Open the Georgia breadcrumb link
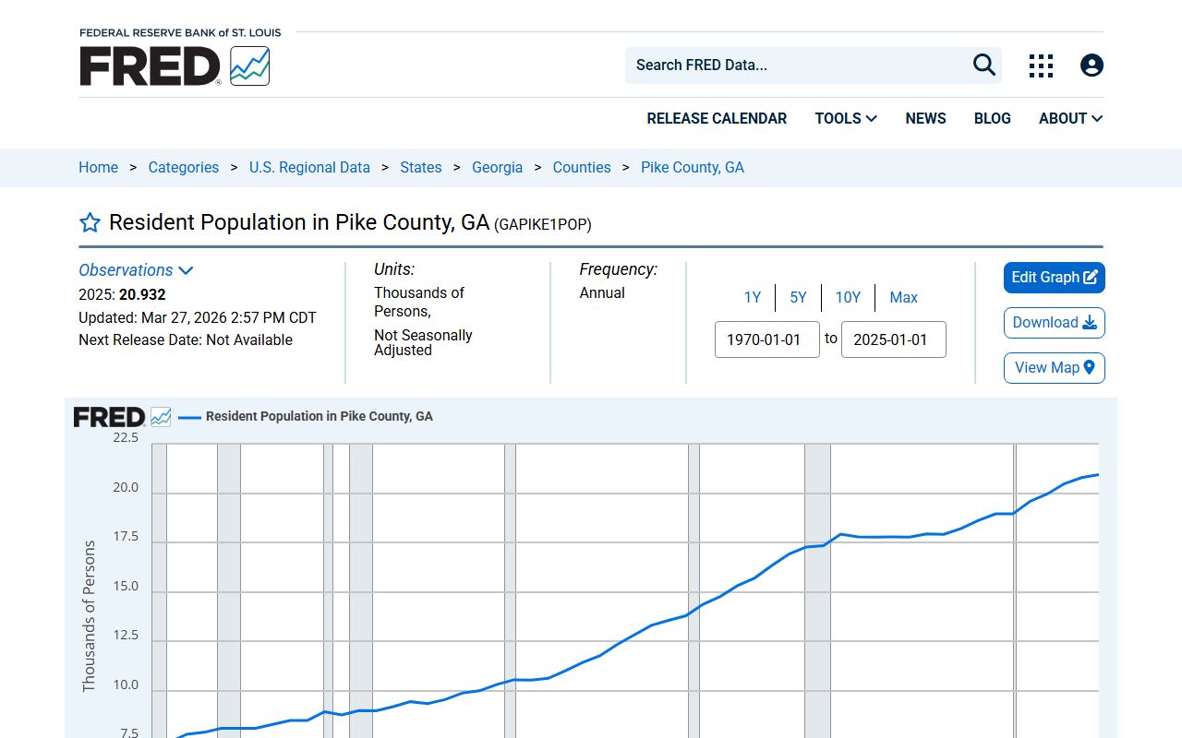The image size is (1182, 738). click(497, 167)
